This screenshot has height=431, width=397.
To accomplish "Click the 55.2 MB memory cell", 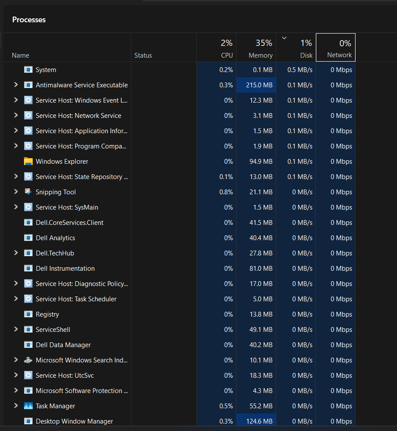I will tap(256, 406).
